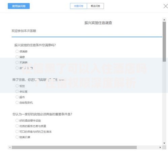Click vertical scrollbar up arrow
The width and height of the screenshot is (168, 151).
164,20
